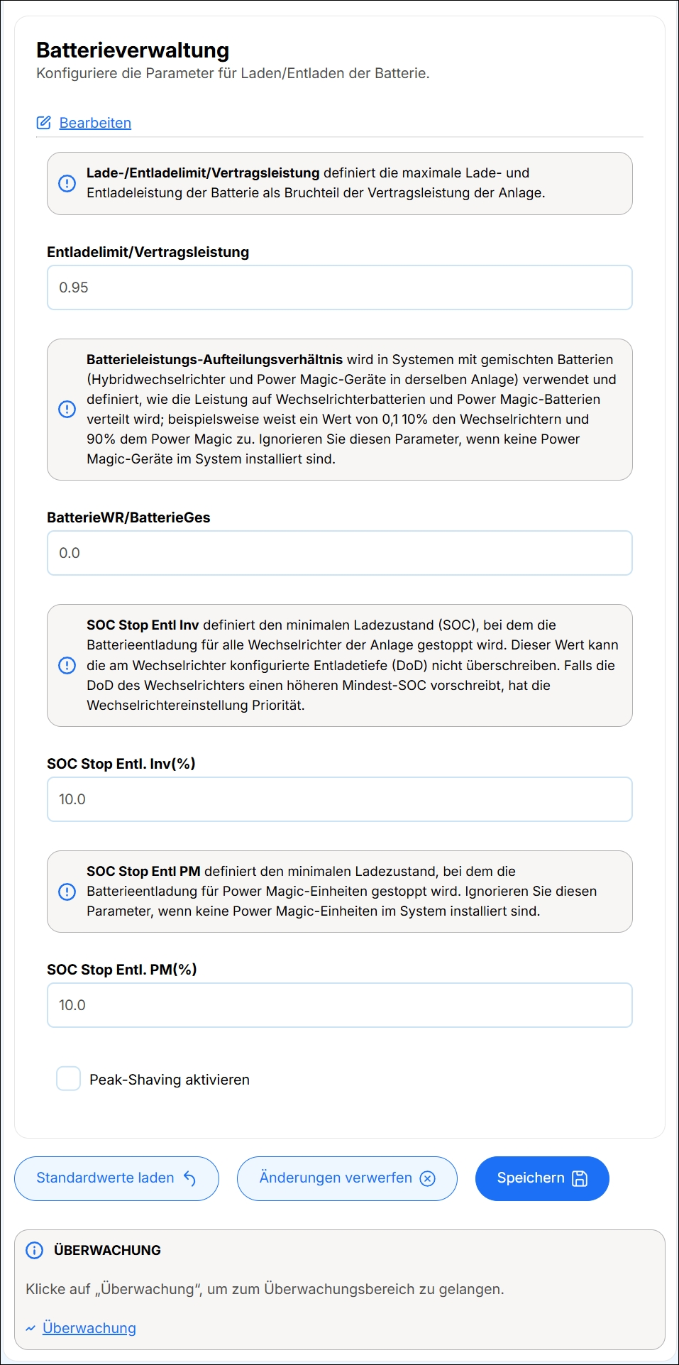
Task: Click info icon in Batterieleistungs-Aufteilungsverhältnis box
Action: 67,409
